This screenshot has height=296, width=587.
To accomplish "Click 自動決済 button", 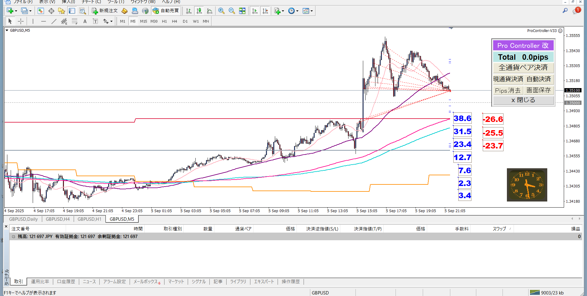I will click(539, 79).
